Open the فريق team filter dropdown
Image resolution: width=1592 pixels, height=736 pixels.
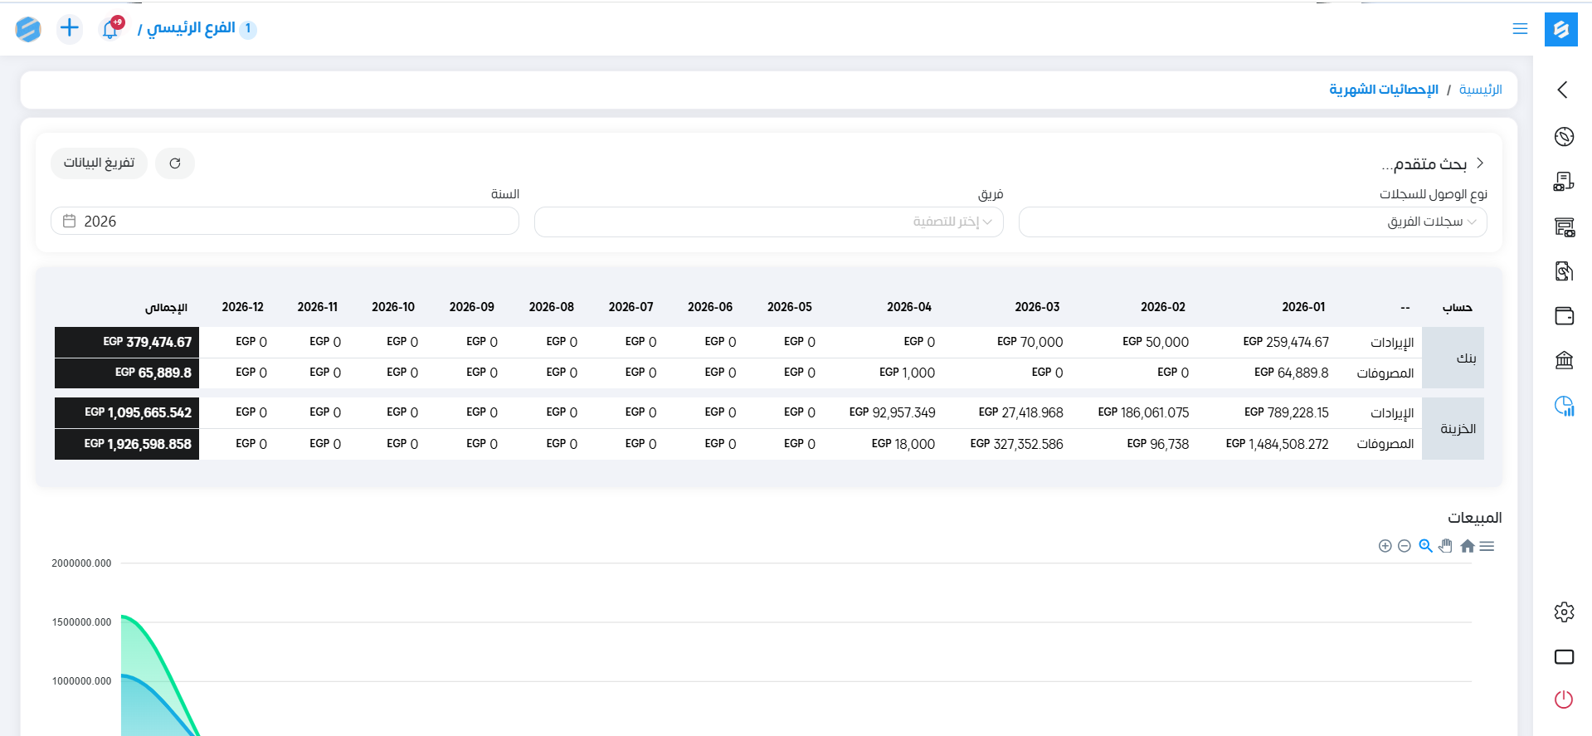tap(768, 222)
